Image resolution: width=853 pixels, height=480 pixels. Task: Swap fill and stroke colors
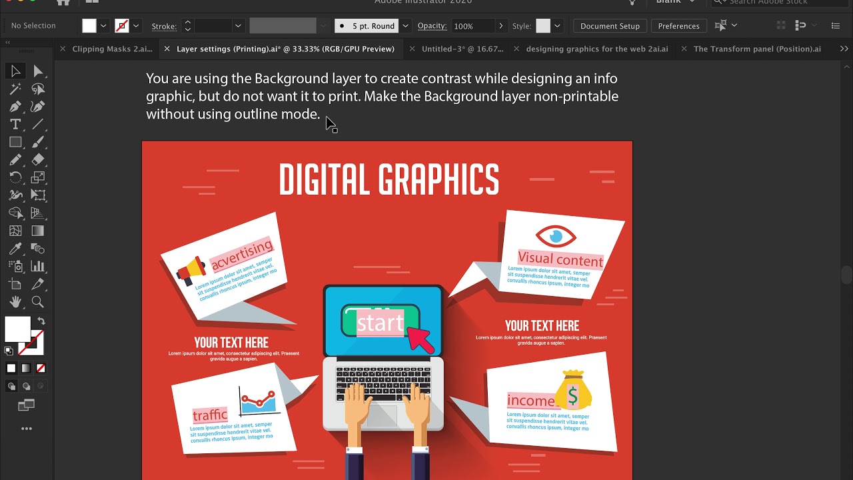41,321
